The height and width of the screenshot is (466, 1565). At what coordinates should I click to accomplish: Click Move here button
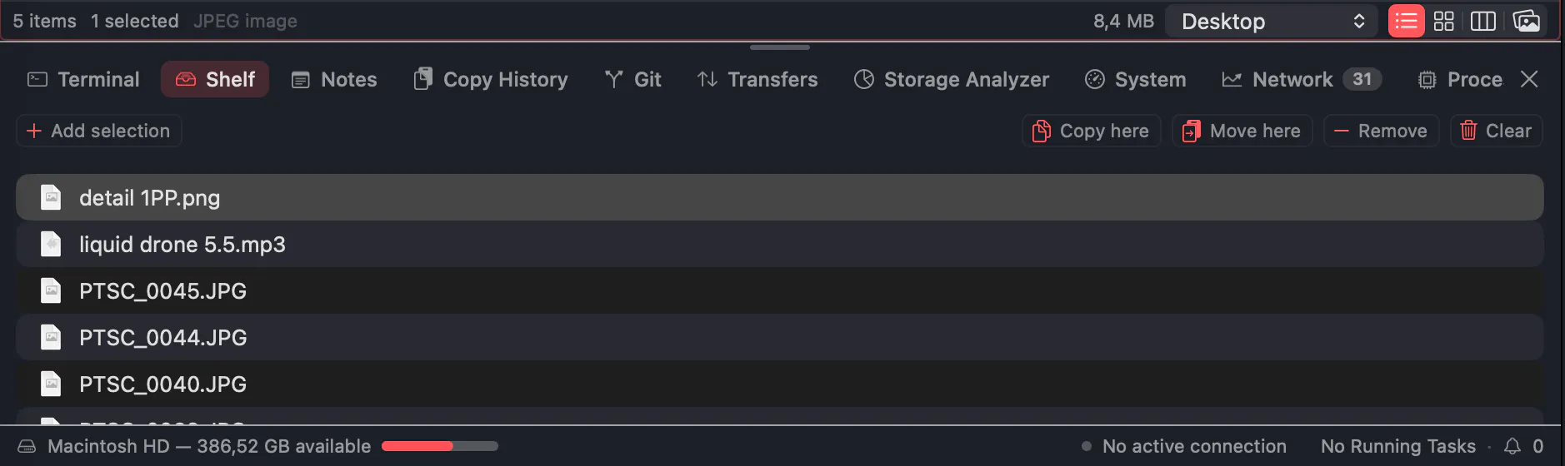tap(1242, 131)
